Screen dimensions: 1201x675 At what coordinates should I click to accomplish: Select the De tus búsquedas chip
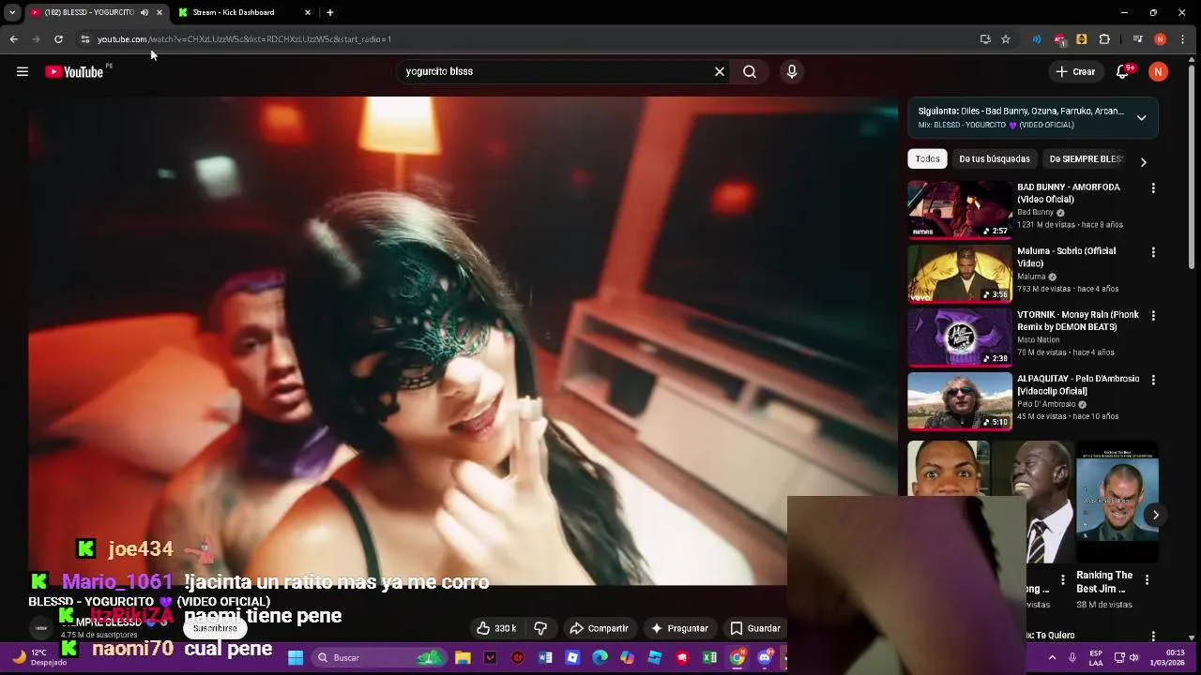click(995, 158)
